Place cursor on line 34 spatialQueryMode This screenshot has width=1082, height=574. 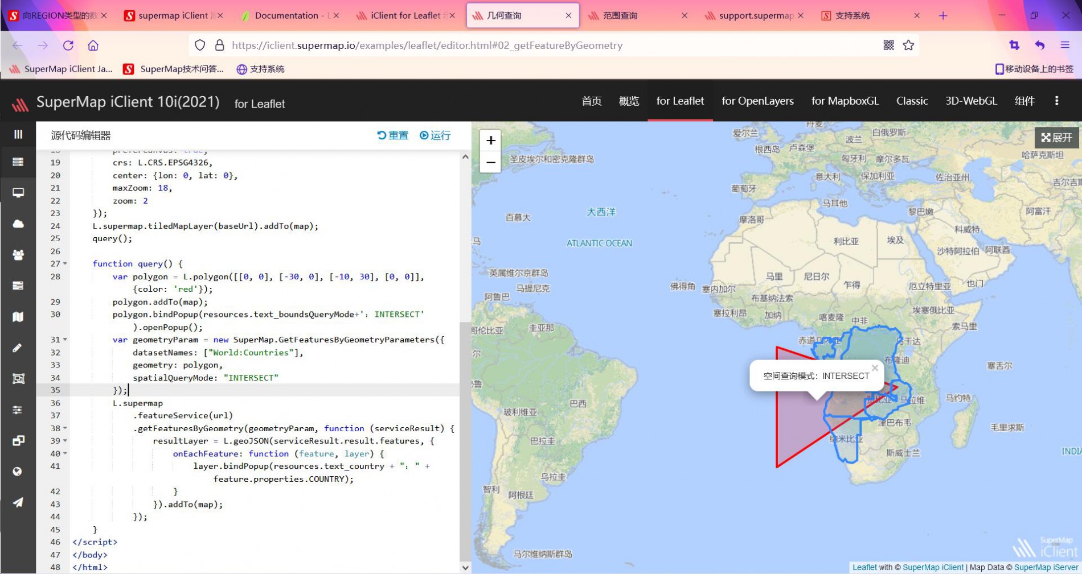pos(205,378)
